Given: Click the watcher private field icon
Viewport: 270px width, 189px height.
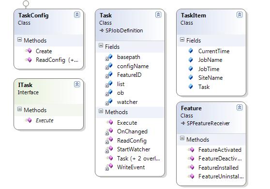Looking at the screenshot, I should tap(109, 102).
